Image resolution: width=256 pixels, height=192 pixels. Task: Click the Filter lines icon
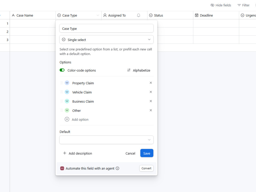239,5
